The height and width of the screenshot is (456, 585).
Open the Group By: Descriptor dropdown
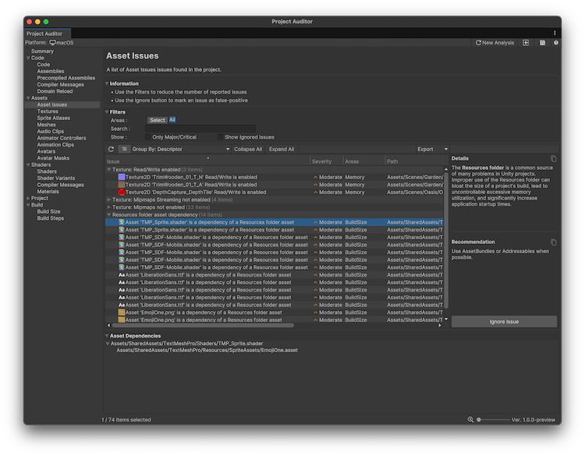(181, 149)
